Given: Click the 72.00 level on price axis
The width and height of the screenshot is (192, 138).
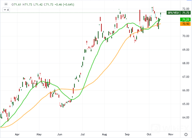Looking at the screenshot, I should [x=186, y=9].
